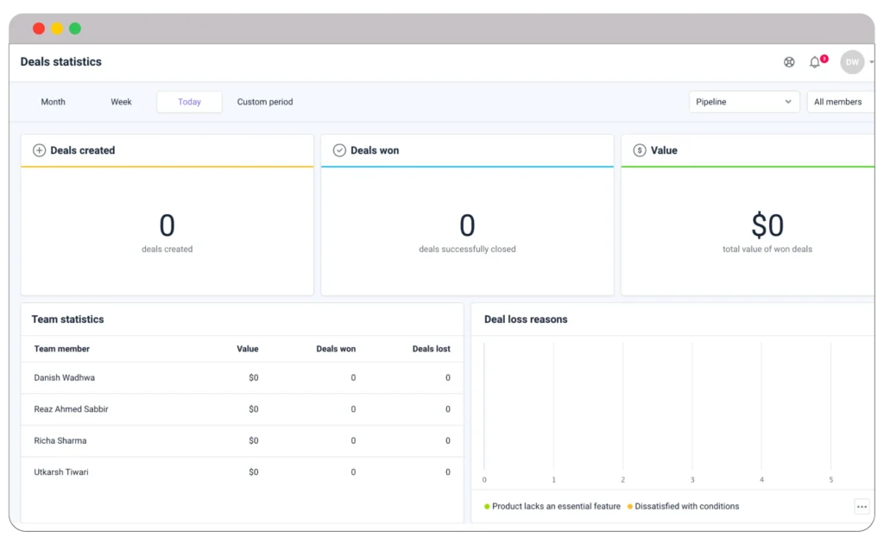Toggle the 'Dissatisfied with conditions' legend

[686, 506]
